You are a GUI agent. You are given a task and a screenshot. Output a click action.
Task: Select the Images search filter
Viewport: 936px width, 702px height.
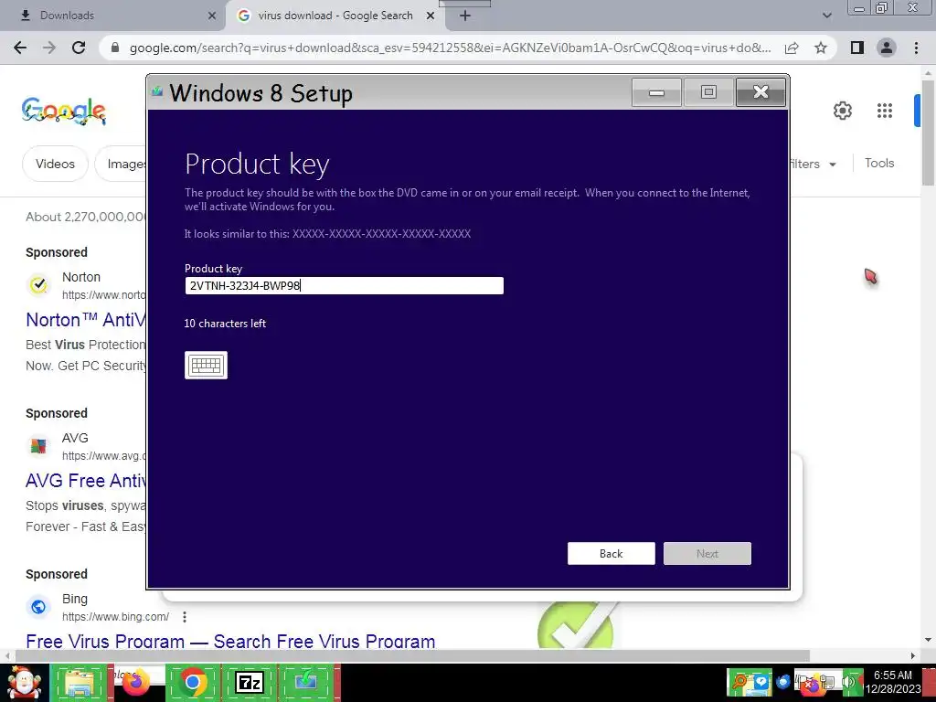coord(122,164)
